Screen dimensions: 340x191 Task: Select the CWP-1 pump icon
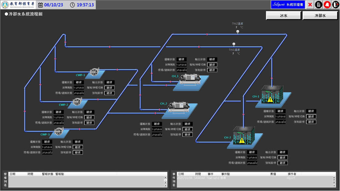pos(94,72)
